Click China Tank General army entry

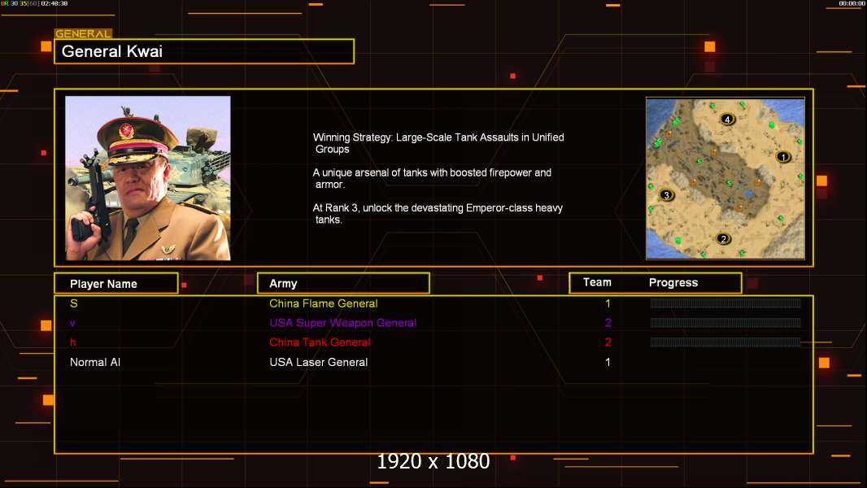(x=320, y=342)
